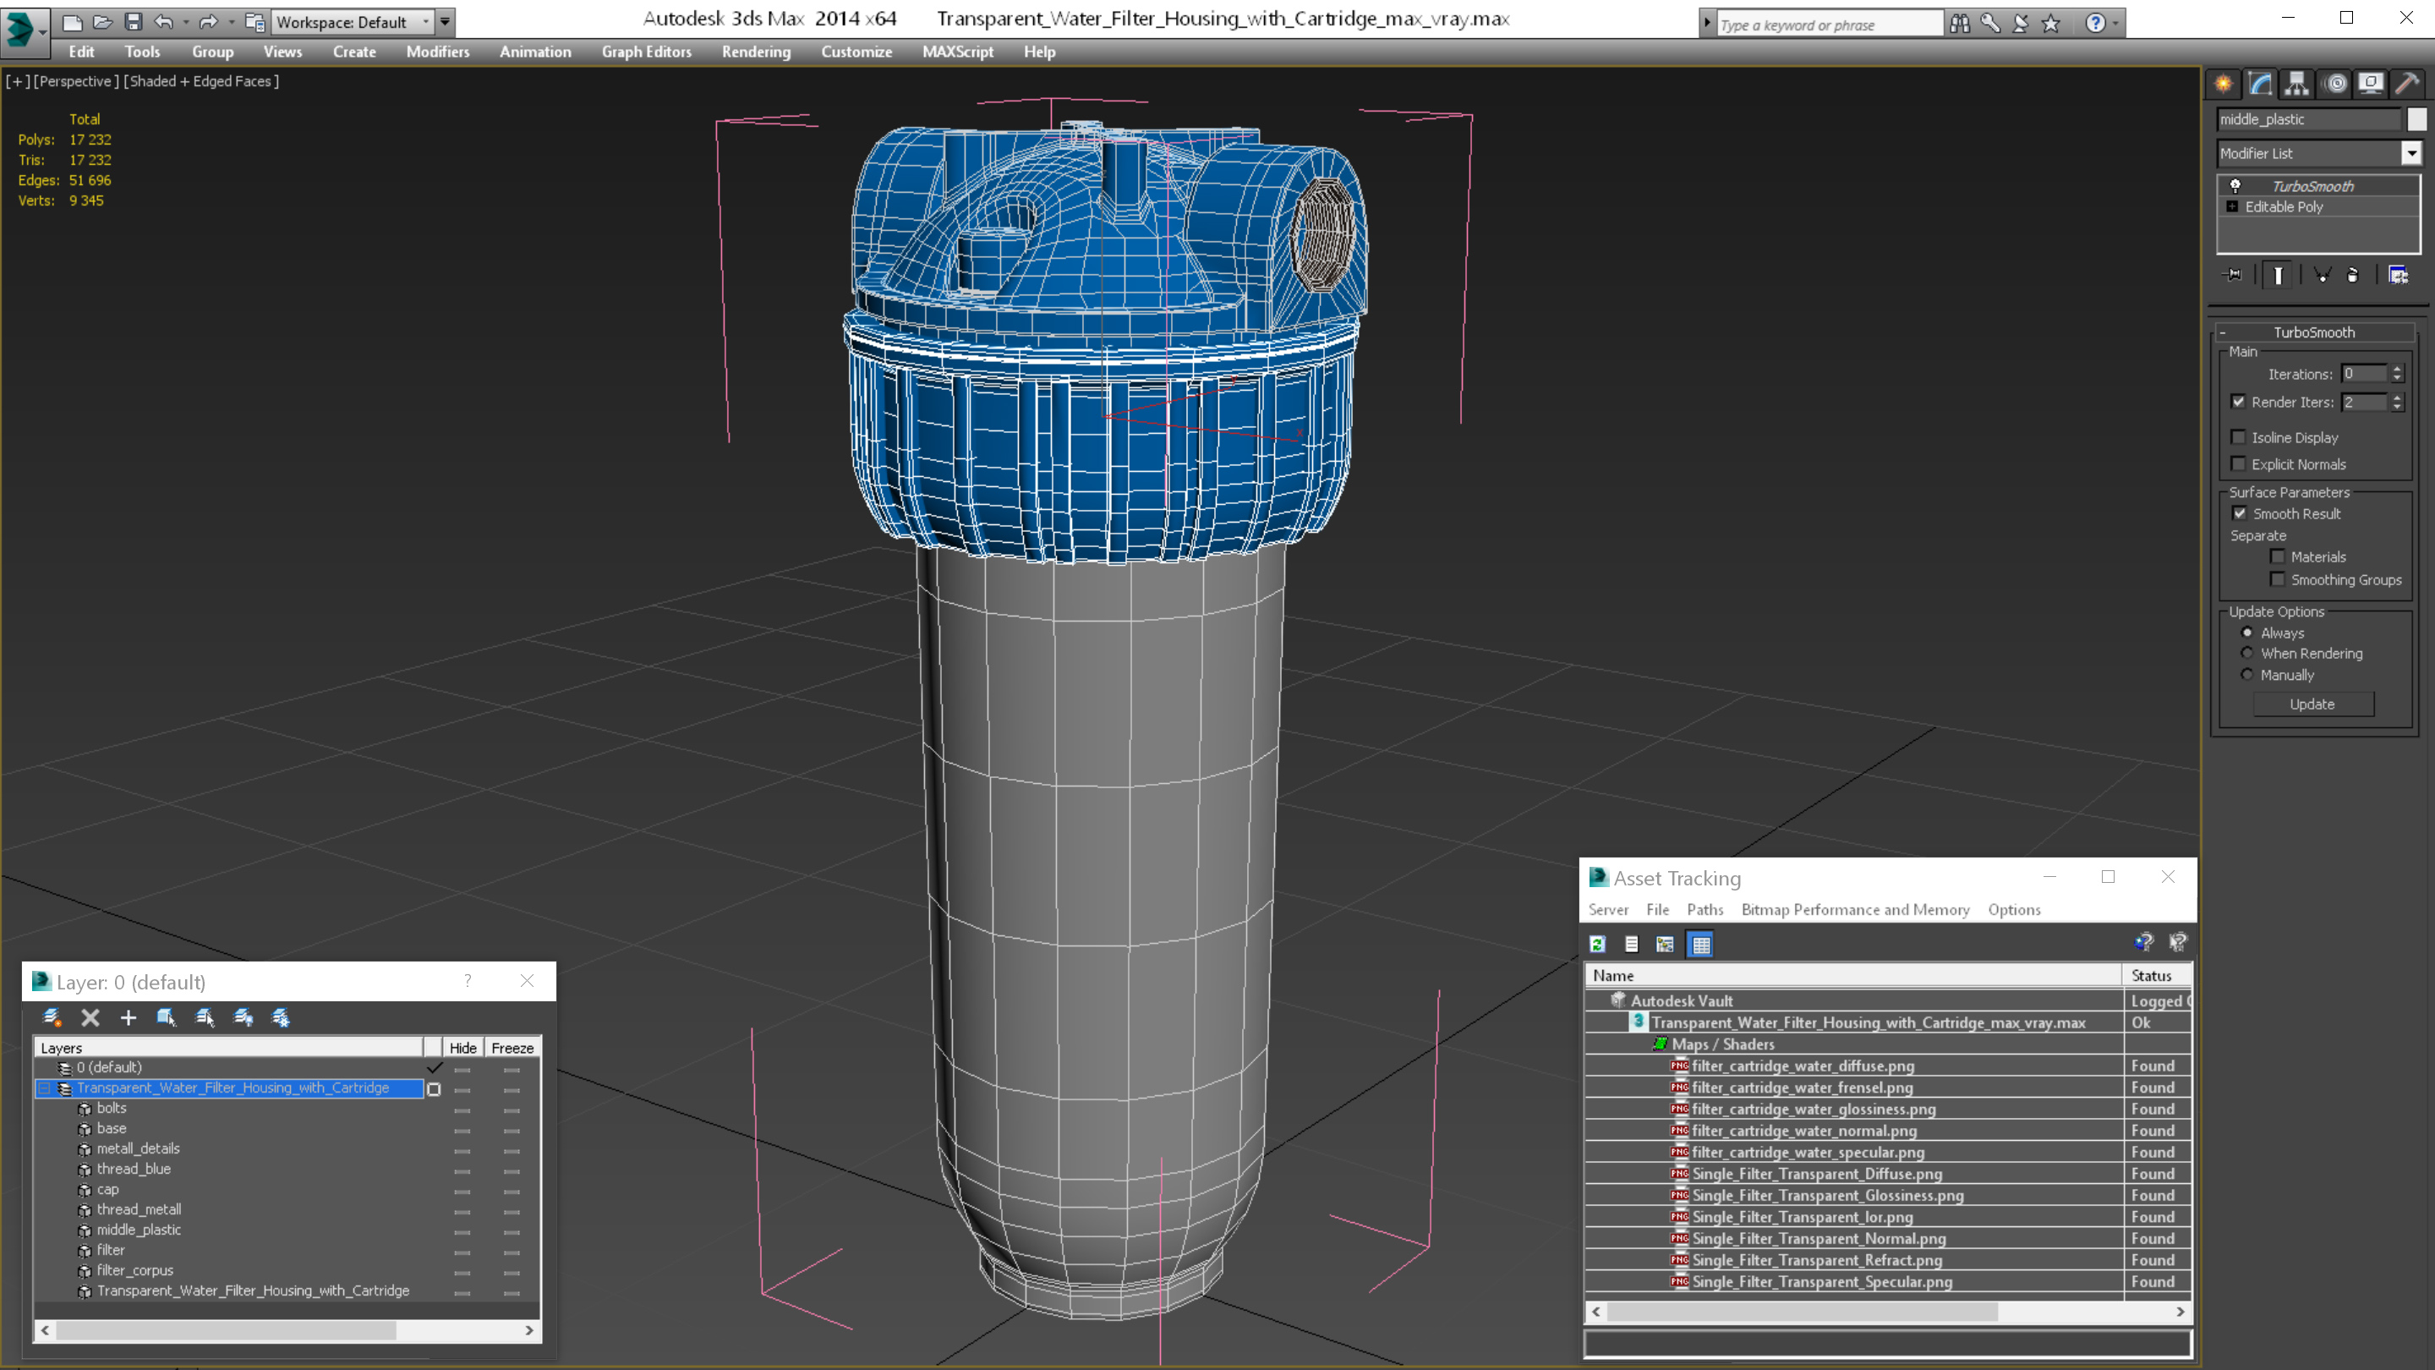Image resolution: width=2435 pixels, height=1370 pixels.
Task: Toggle the Smooth Result checkbox
Action: point(2240,513)
